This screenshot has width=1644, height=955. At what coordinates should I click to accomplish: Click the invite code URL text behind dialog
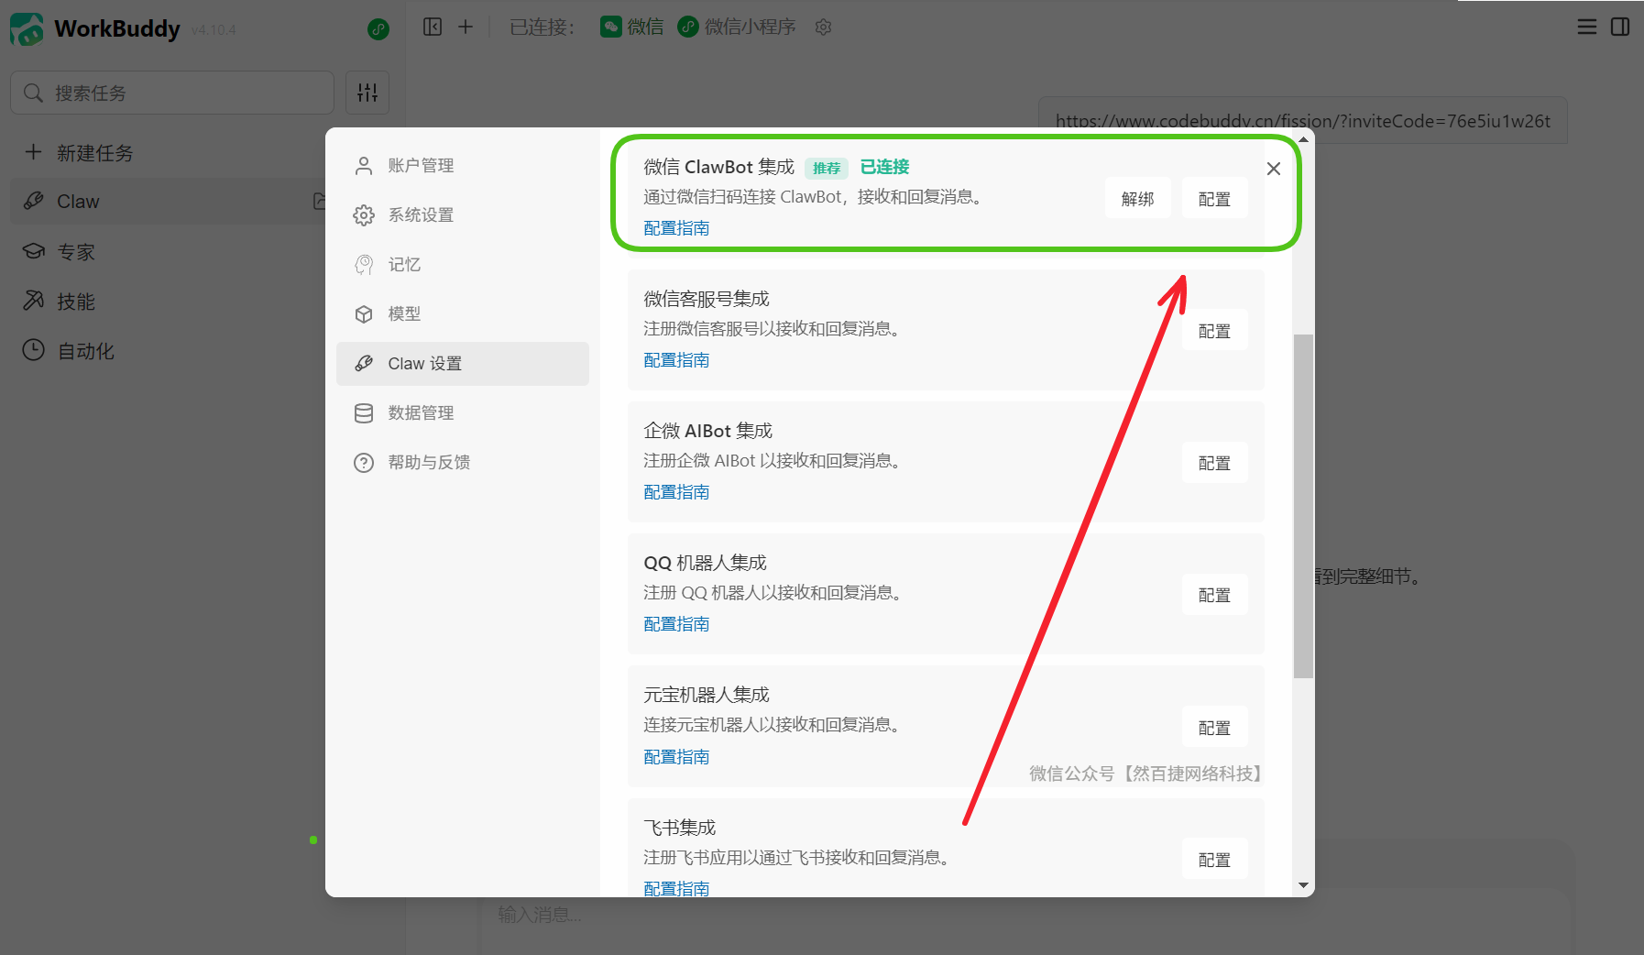(1302, 121)
